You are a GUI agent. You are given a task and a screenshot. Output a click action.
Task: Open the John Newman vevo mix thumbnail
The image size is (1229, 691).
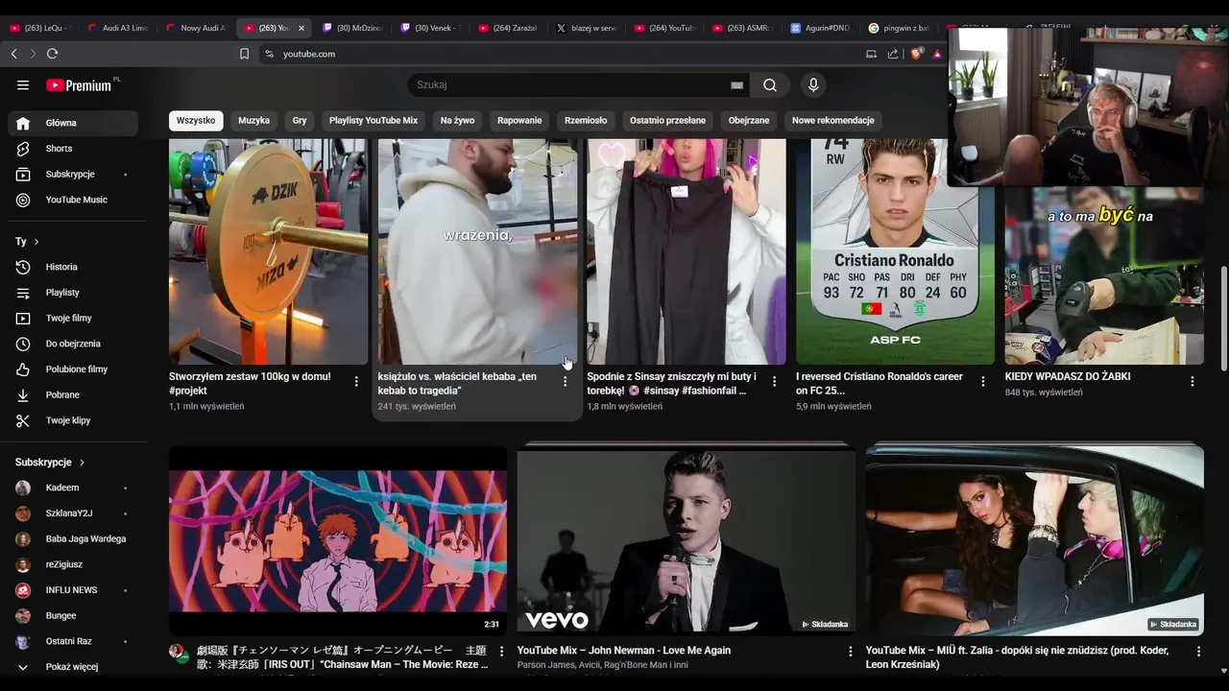pyautogui.click(x=687, y=539)
